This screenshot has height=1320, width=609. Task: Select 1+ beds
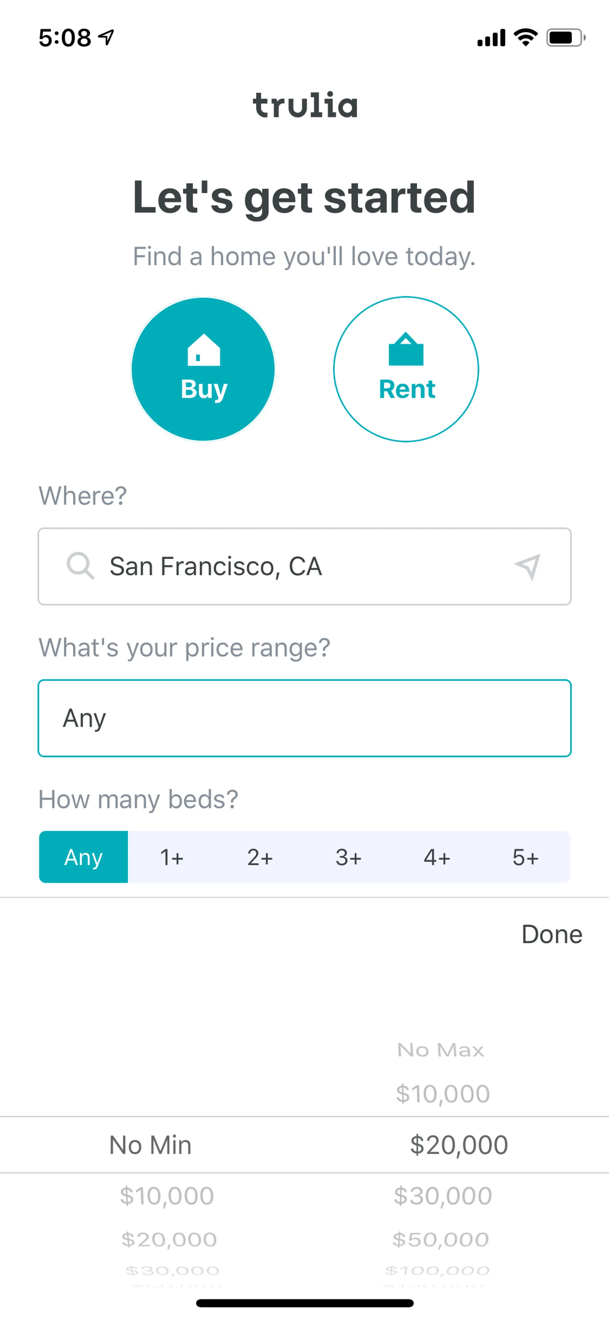point(172,857)
